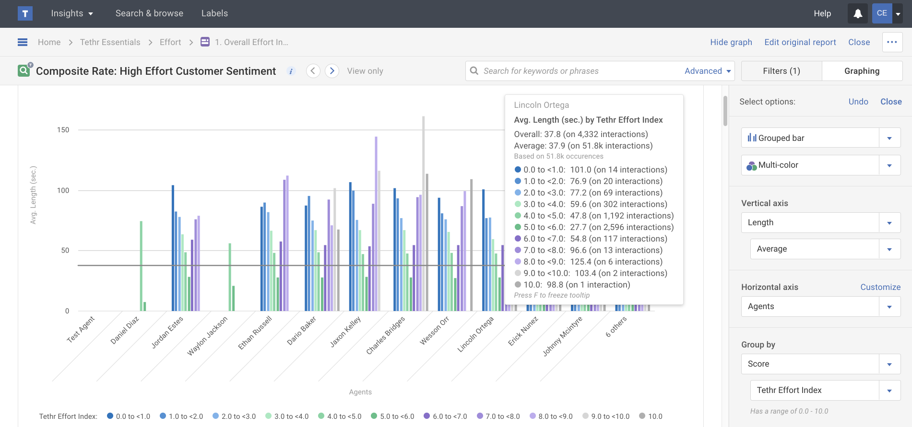Click the Tethr logo icon
The image size is (912, 427).
pos(25,13)
